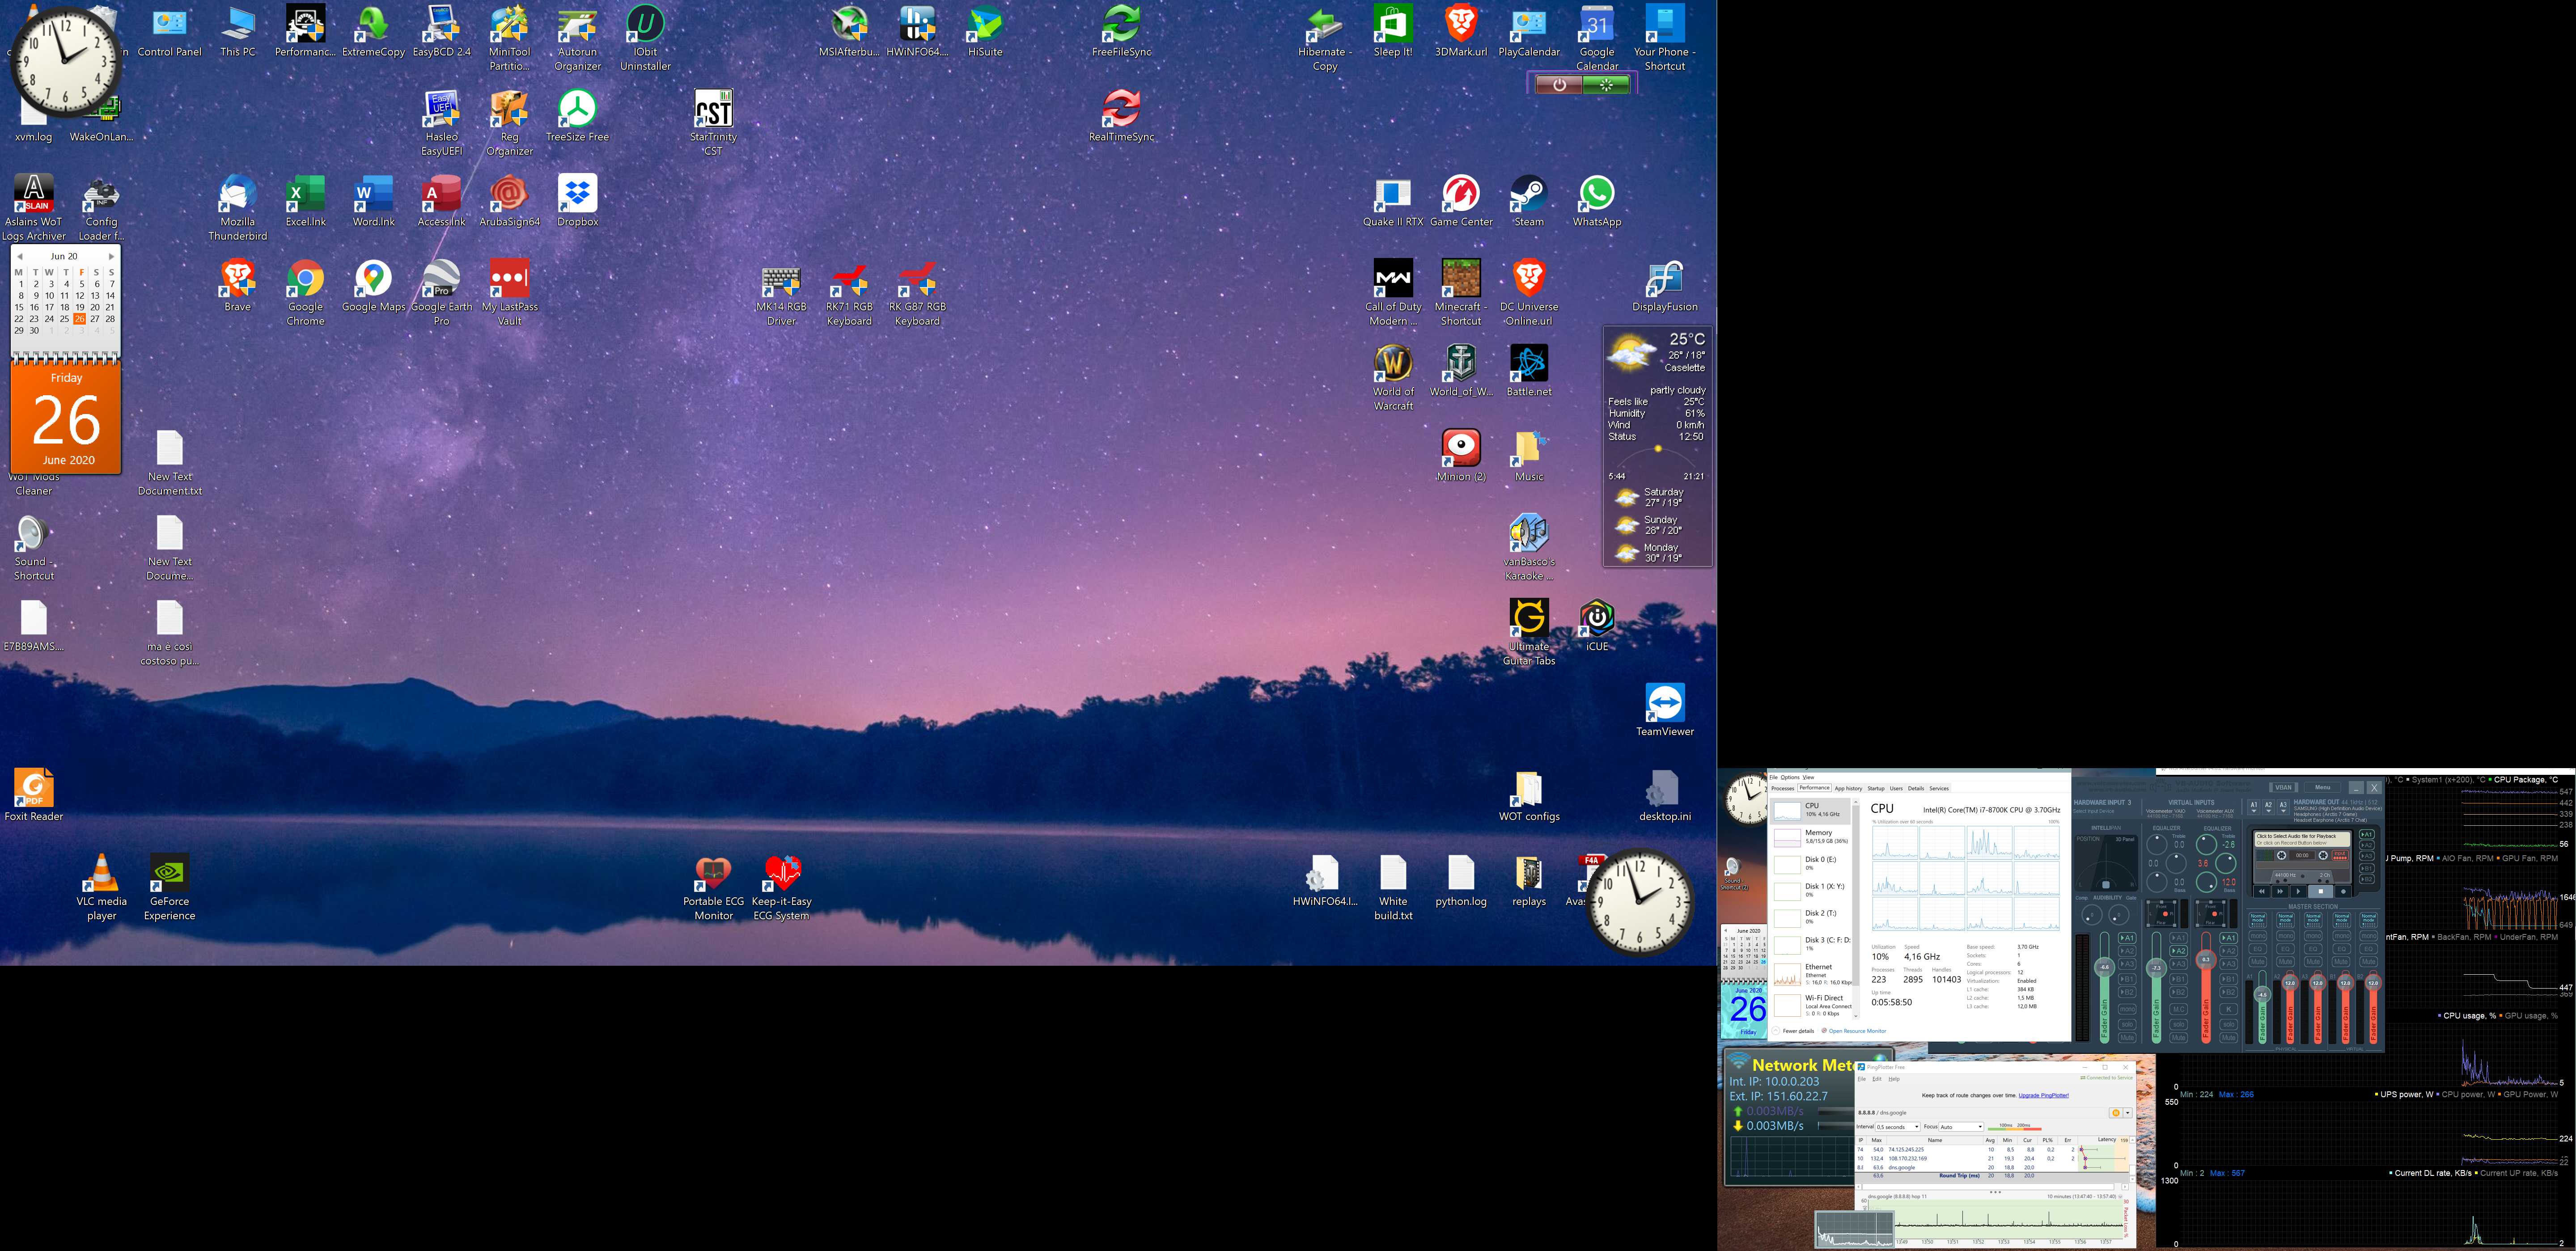Click the Voicemeeter hardware input fader knob

pos(2105,968)
